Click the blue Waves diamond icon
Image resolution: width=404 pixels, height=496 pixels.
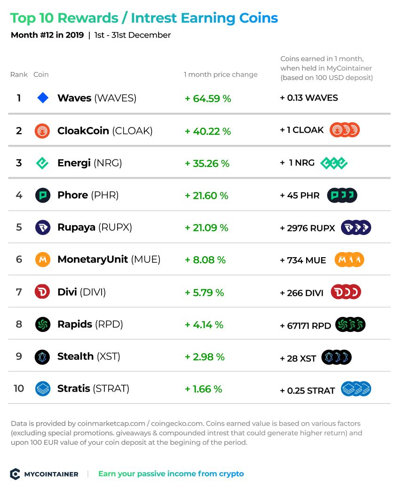(43, 98)
